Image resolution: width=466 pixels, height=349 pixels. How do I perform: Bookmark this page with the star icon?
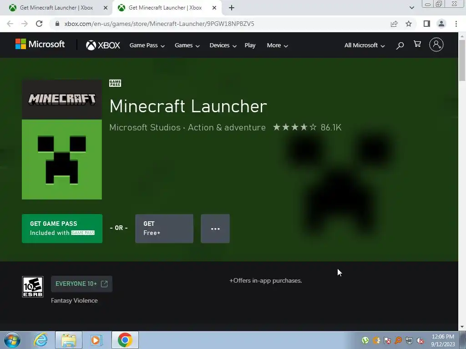[x=409, y=24]
